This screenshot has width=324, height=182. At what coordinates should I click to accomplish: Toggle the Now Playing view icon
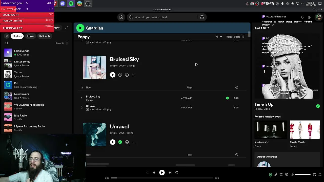click(x=270, y=175)
